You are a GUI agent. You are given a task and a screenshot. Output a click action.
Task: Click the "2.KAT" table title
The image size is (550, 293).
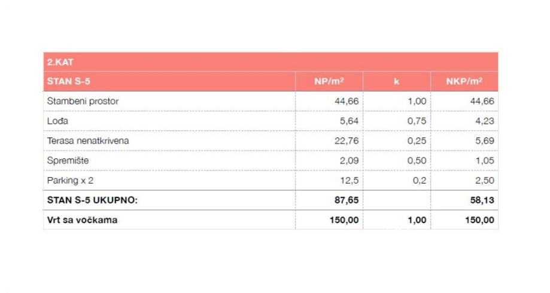tap(59, 62)
